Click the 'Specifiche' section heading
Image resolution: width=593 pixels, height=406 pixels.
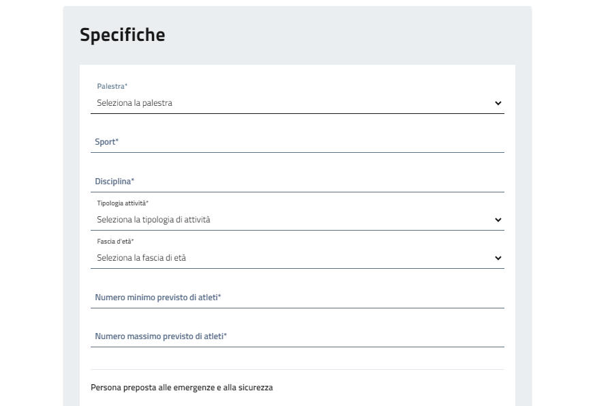123,35
